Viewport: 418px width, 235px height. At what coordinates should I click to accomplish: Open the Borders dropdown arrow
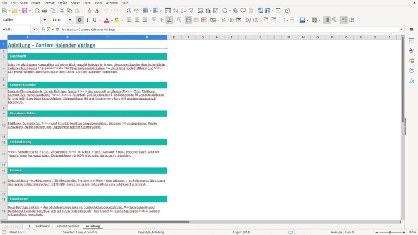click(x=287, y=20)
